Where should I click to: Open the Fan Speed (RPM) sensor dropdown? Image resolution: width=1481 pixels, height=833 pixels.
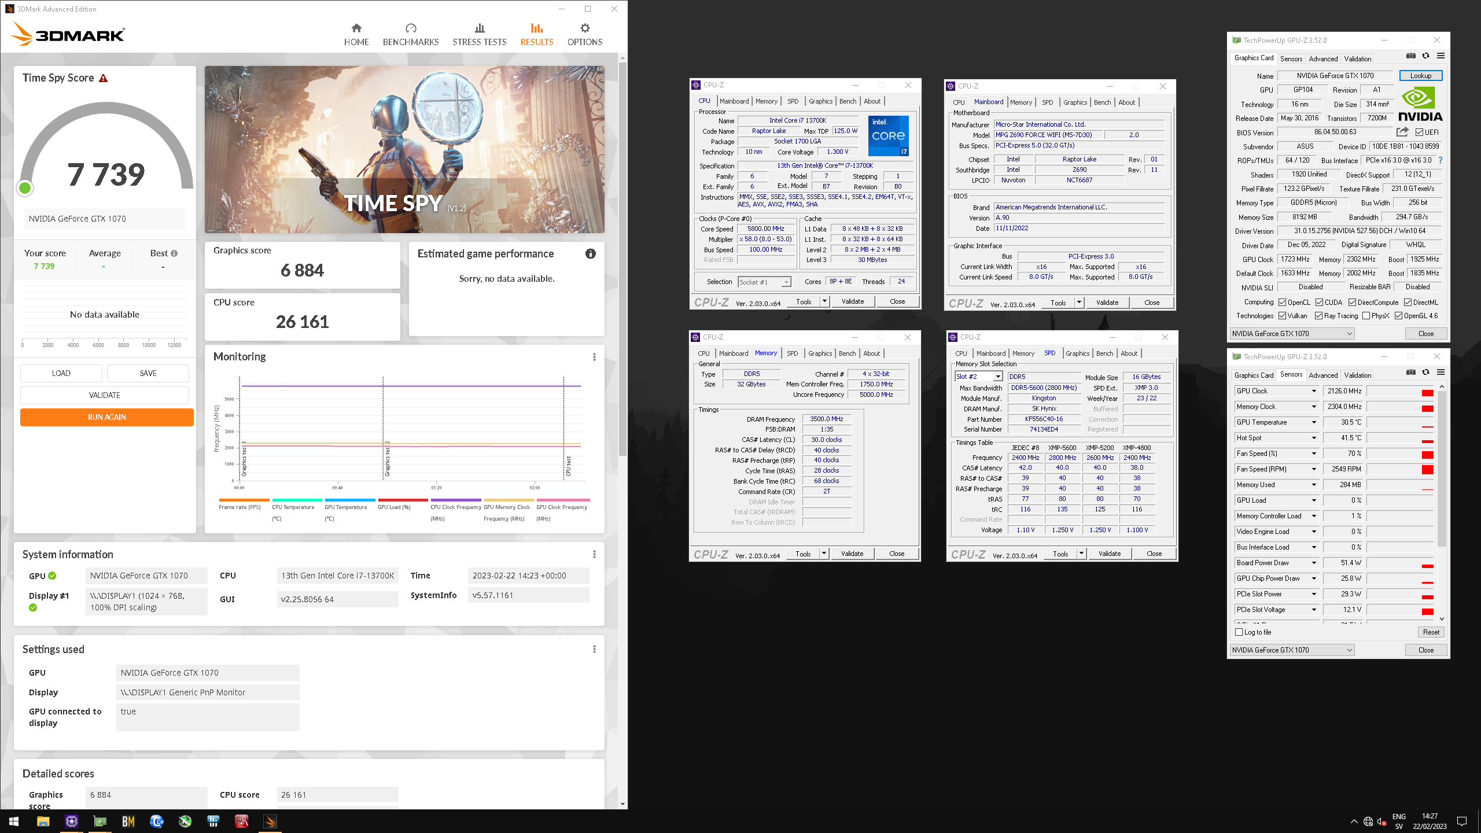coord(1314,469)
